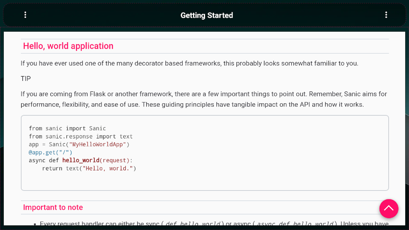Click the 'async def' keywords in code
The width and height of the screenshot is (409, 230).
click(44, 160)
